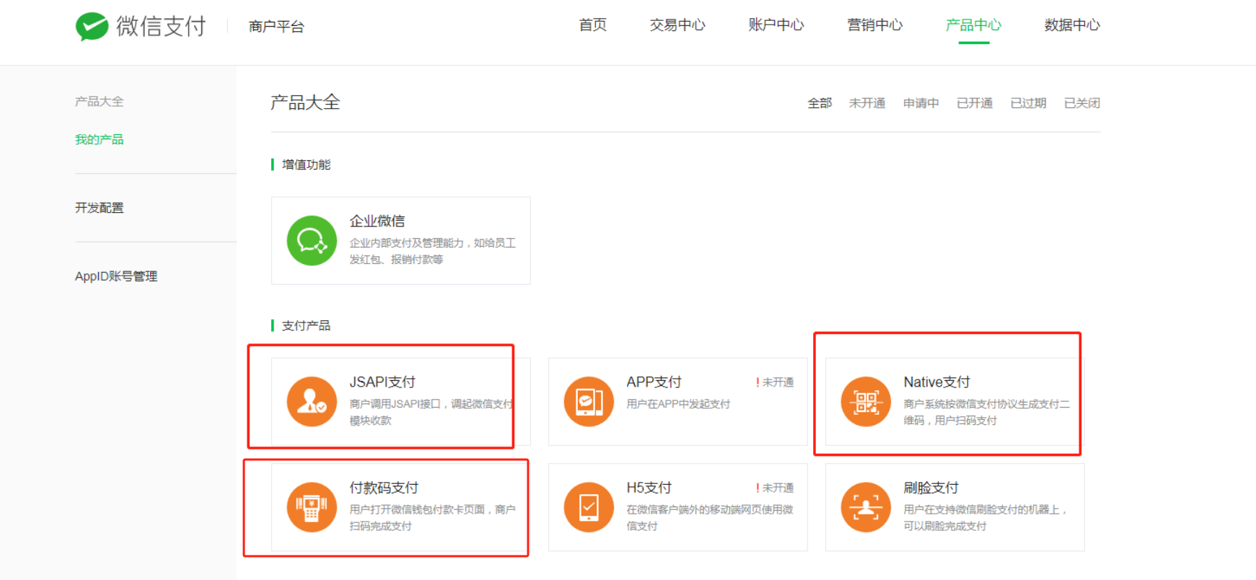Click the 支付产品 section heading
1256x580 pixels.
coord(306,325)
